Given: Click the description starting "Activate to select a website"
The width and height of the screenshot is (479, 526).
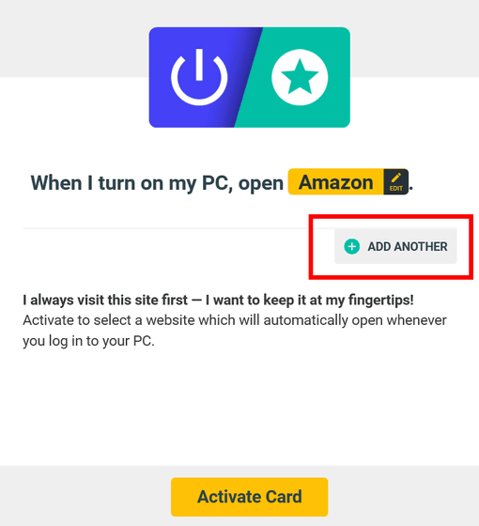Looking at the screenshot, I should pyautogui.click(x=235, y=320).
